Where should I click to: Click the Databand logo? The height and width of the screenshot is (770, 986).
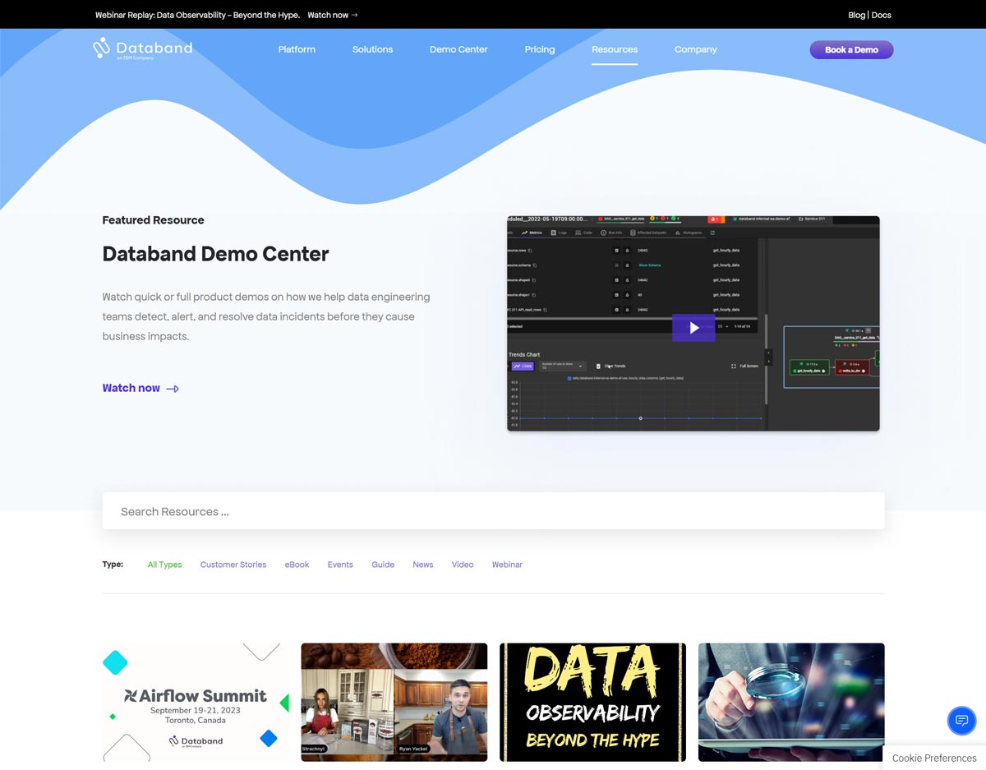pos(142,48)
